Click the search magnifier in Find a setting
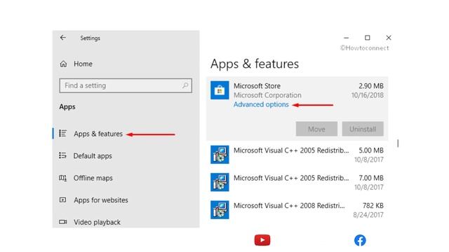Viewport: 449px width, 252px height. click(185, 85)
